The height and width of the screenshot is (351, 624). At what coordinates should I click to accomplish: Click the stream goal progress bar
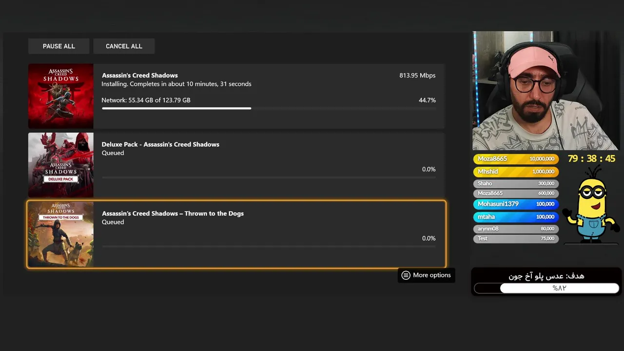pos(546,288)
